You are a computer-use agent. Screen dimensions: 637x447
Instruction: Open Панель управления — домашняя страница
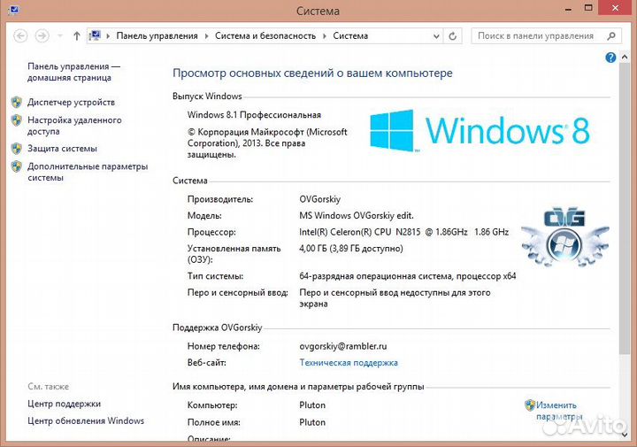coord(73,72)
